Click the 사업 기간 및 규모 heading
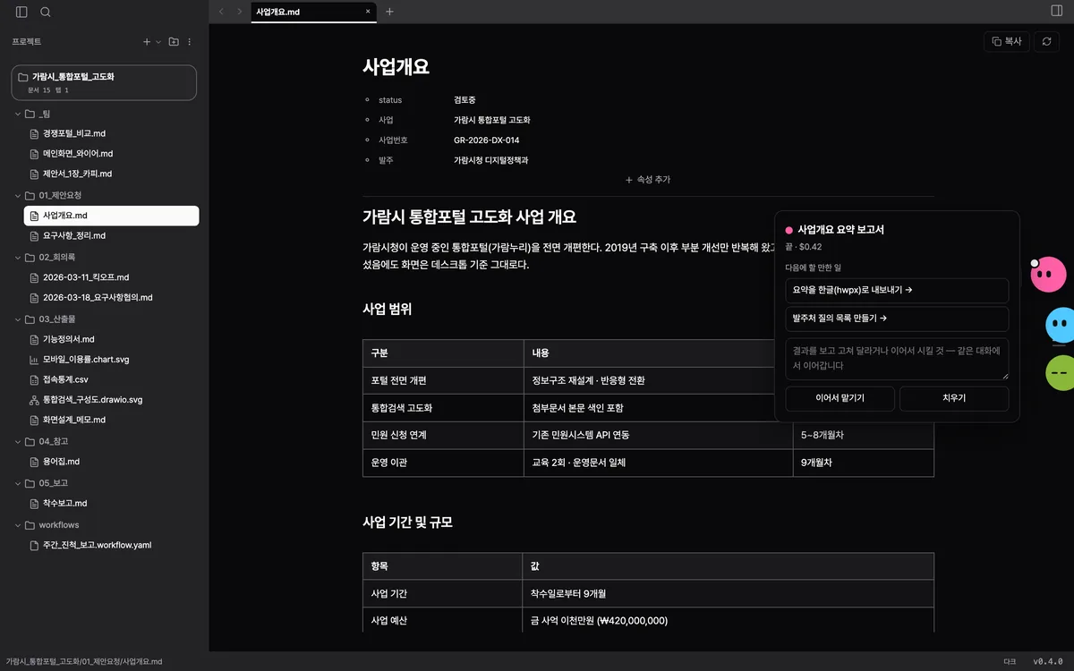The width and height of the screenshot is (1074, 671). 407,522
